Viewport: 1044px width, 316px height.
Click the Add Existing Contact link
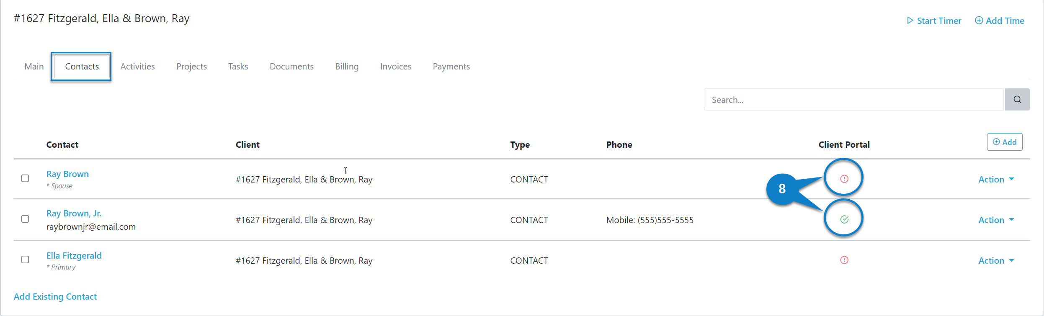coord(55,296)
